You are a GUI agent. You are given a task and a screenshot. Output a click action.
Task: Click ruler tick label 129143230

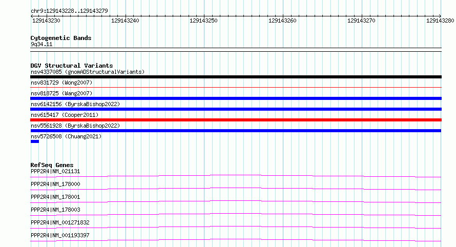(x=46, y=20)
